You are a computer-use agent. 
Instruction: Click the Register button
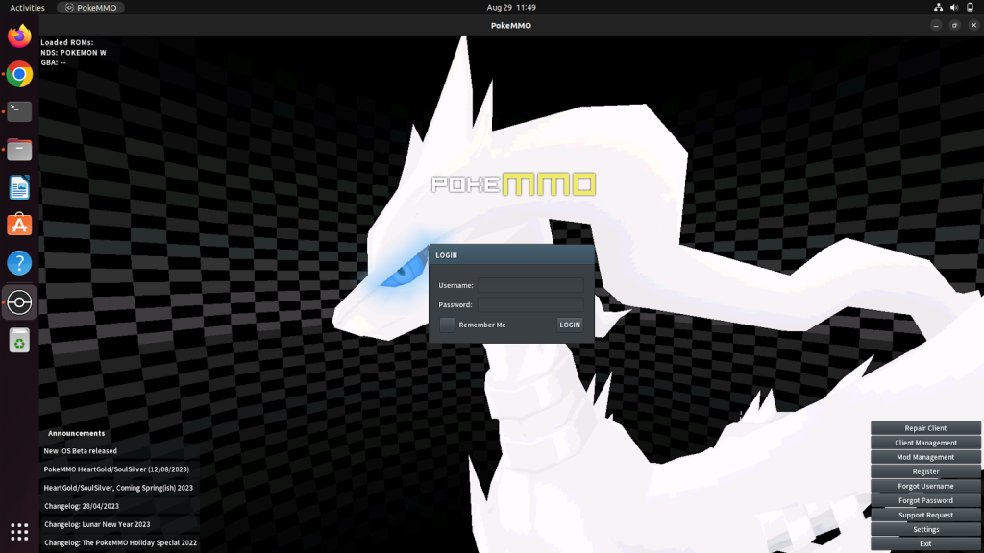[x=924, y=471]
